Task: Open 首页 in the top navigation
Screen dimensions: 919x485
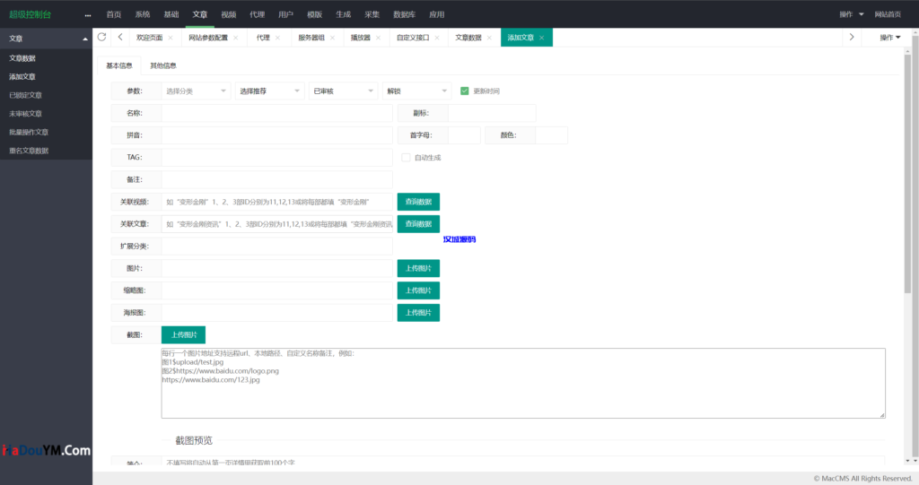Action: (114, 14)
